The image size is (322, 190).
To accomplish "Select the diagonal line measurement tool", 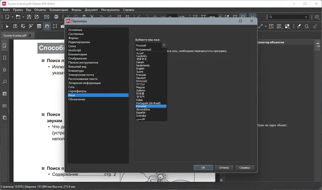I will [260, 26].
